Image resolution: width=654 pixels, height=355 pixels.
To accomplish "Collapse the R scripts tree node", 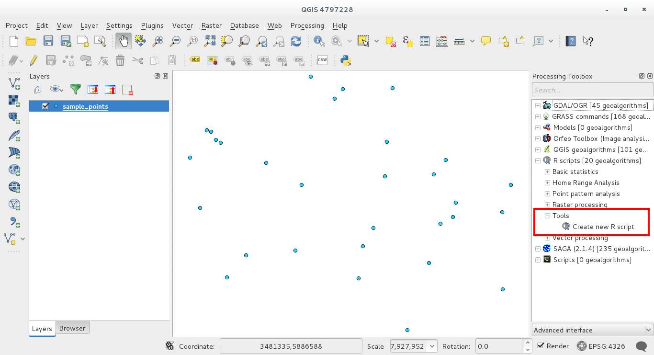I will click(538, 160).
